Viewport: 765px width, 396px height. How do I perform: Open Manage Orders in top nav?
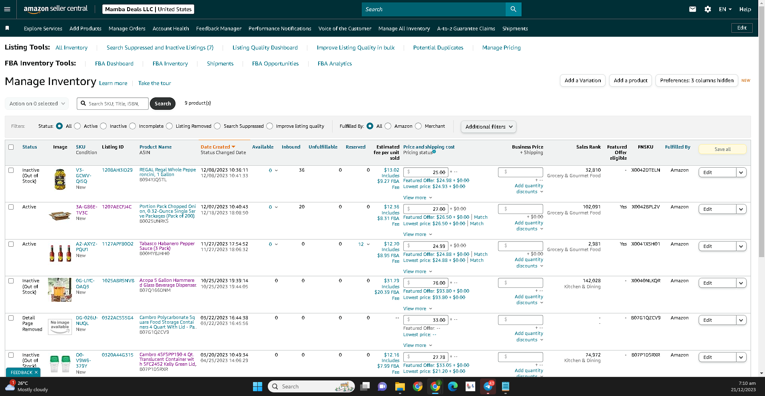[127, 28]
